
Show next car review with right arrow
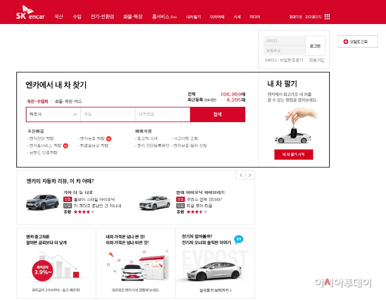[x=250, y=175]
